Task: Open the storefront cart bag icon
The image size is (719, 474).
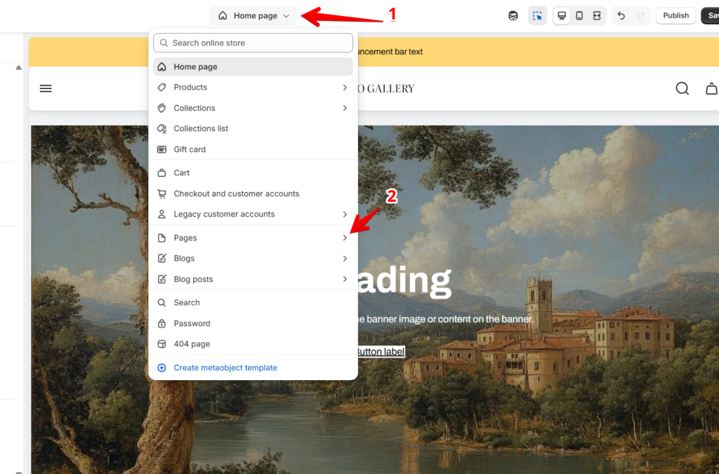Action: coord(712,88)
